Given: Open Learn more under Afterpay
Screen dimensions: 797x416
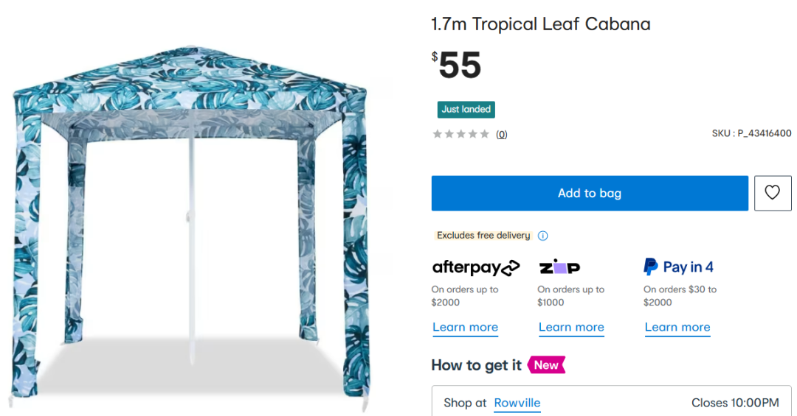Looking at the screenshot, I should click(x=465, y=328).
